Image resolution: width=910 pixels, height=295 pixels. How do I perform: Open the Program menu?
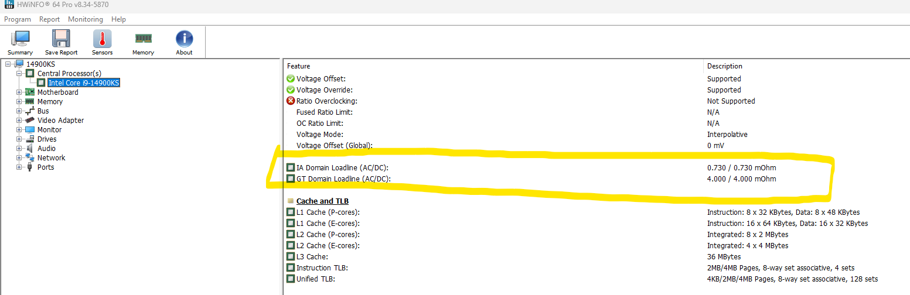18,19
